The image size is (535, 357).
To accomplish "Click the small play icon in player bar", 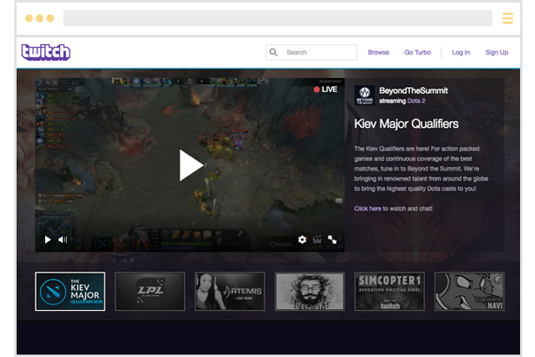I will pos(48,239).
